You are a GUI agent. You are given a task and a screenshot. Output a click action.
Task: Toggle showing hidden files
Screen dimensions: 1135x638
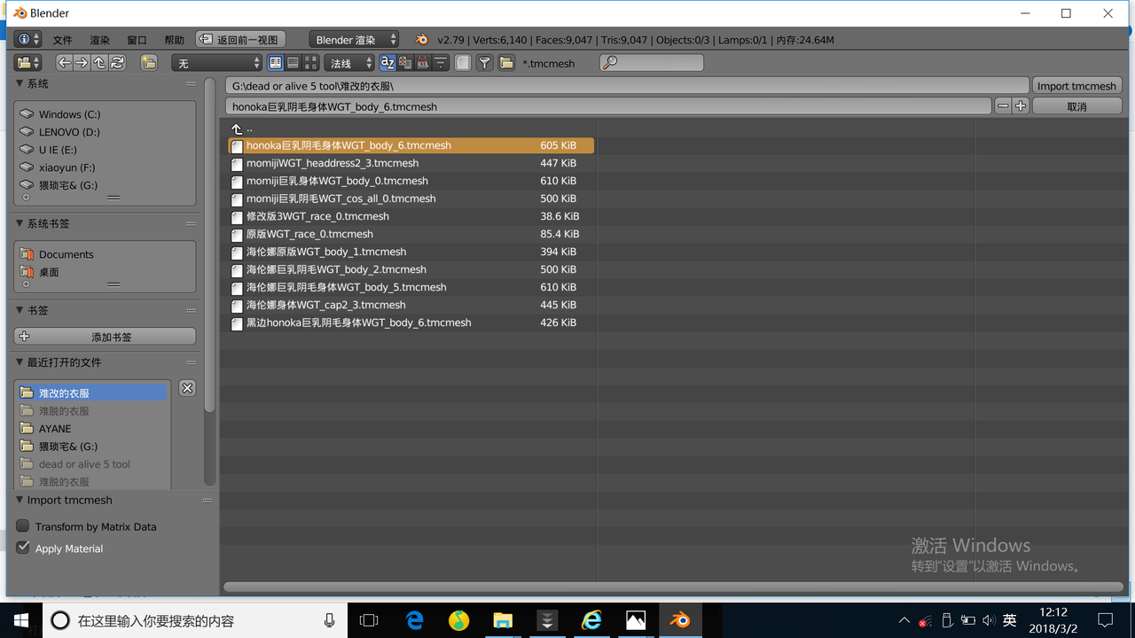463,63
